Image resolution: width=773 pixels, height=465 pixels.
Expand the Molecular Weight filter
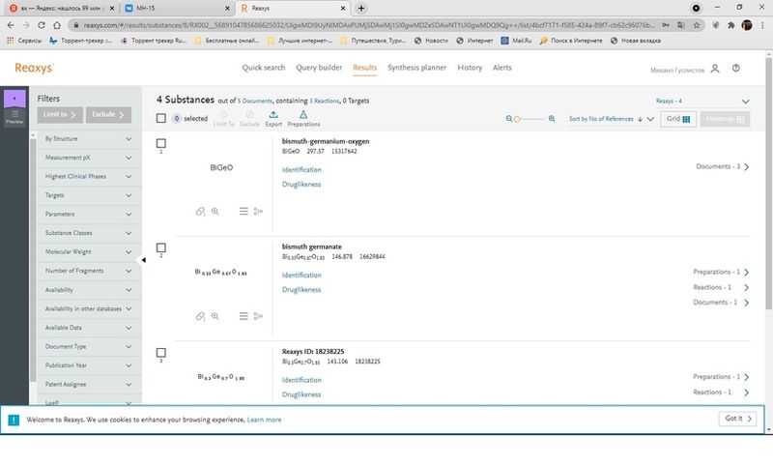tap(88, 250)
